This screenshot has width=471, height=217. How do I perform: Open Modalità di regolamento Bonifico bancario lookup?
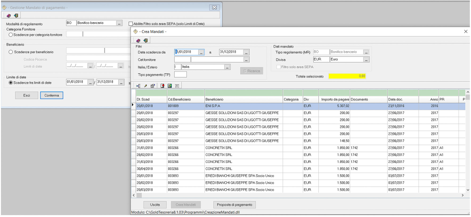(x=120, y=23)
